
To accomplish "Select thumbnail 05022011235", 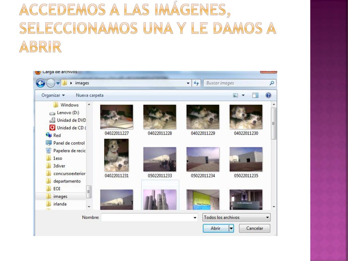I will click(x=246, y=162).
